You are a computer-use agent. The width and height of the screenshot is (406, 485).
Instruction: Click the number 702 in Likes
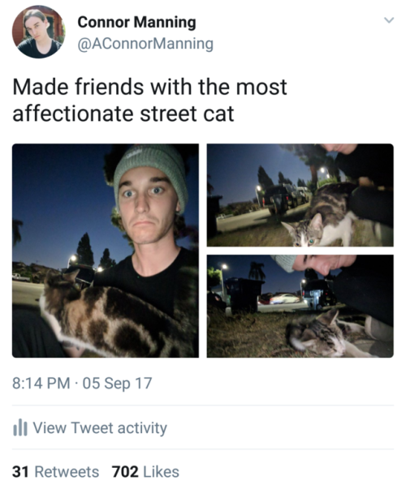pyautogui.click(x=125, y=472)
